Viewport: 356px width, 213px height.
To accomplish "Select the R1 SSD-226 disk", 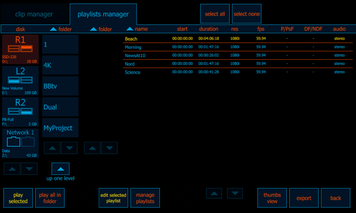I will [x=20, y=49].
